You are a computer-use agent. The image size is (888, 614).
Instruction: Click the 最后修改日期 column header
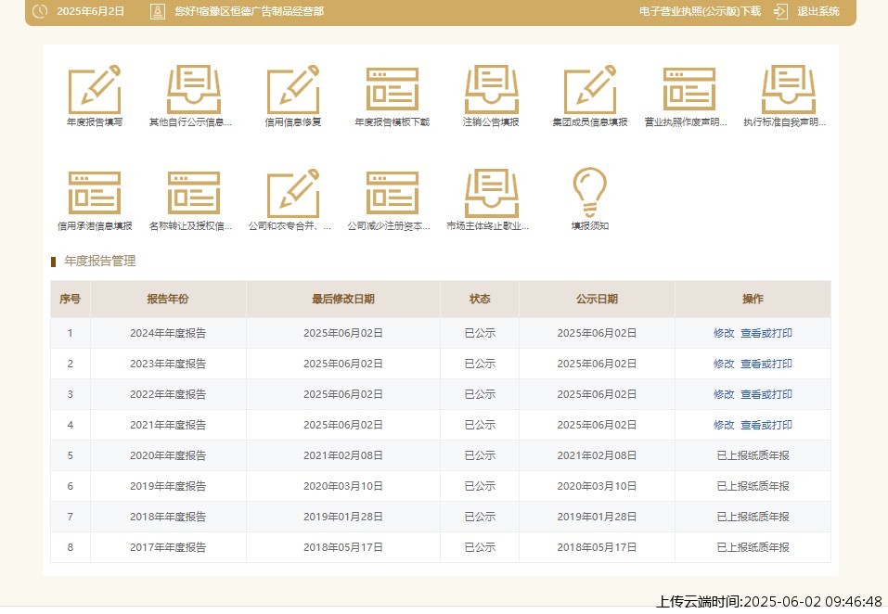tap(343, 299)
